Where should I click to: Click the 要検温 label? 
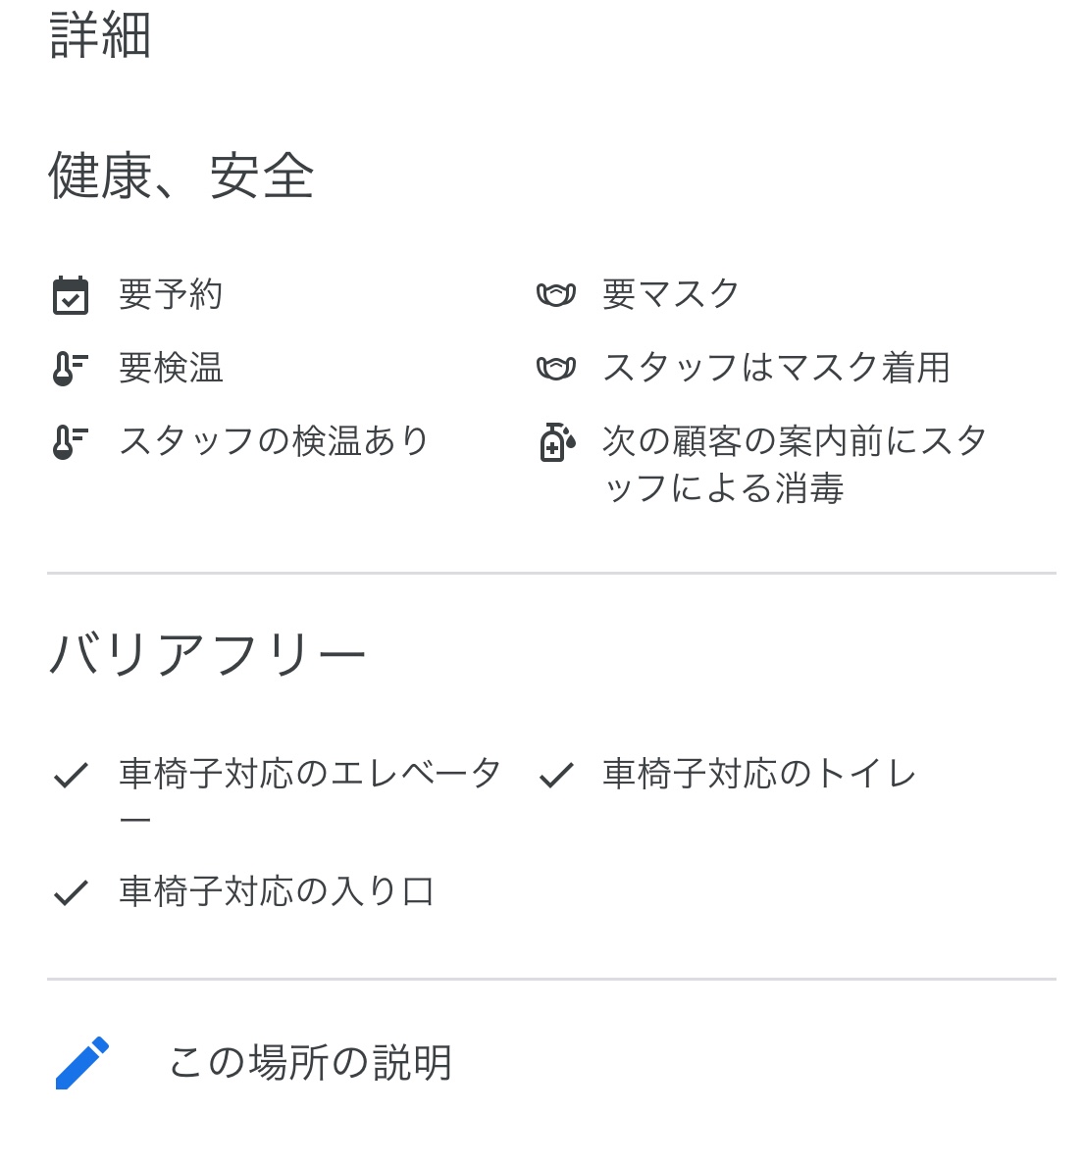[171, 368]
